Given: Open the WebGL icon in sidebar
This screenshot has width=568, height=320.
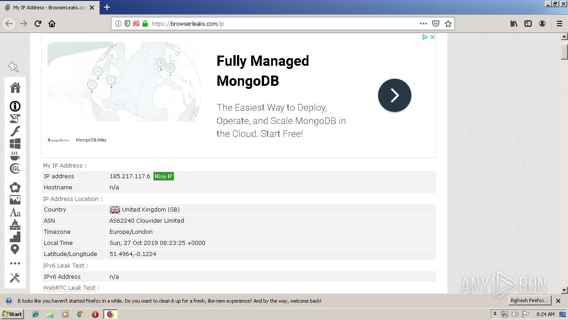Looking at the screenshot, I should [15, 168].
